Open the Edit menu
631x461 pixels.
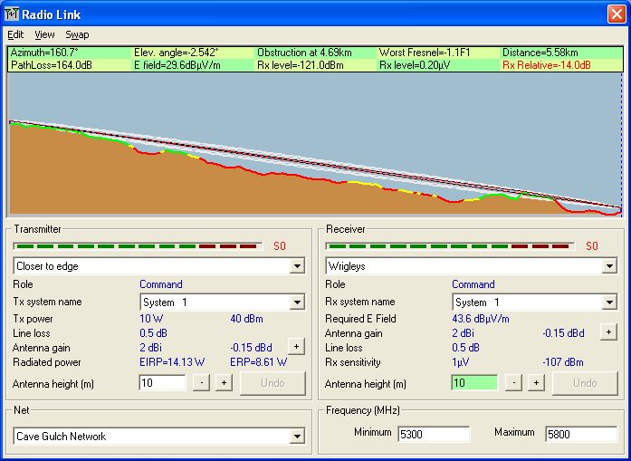coord(15,34)
